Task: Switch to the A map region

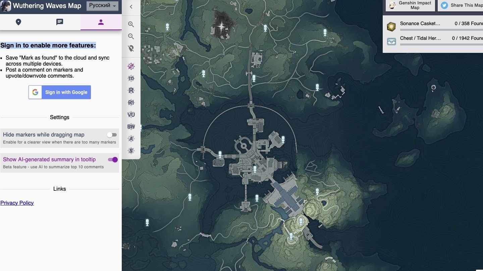Action: pyautogui.click(x=131, y=139)
